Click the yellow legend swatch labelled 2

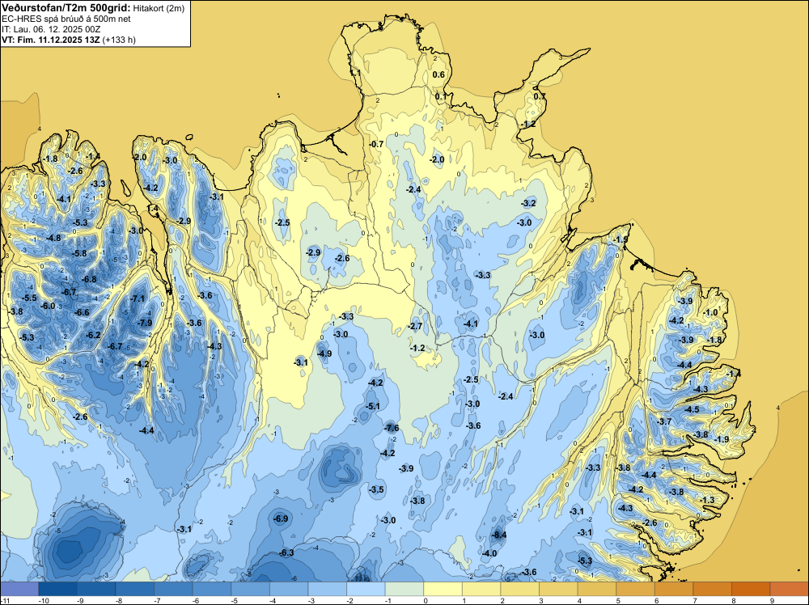click(519, 589)
